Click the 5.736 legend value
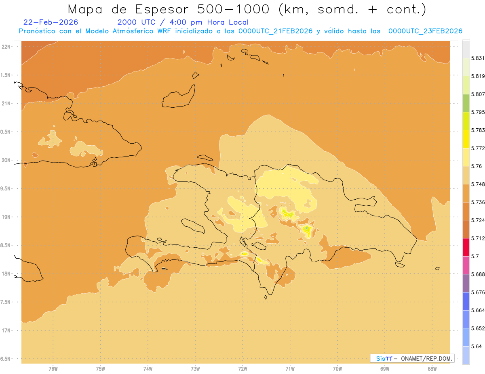 pos(478,202)
